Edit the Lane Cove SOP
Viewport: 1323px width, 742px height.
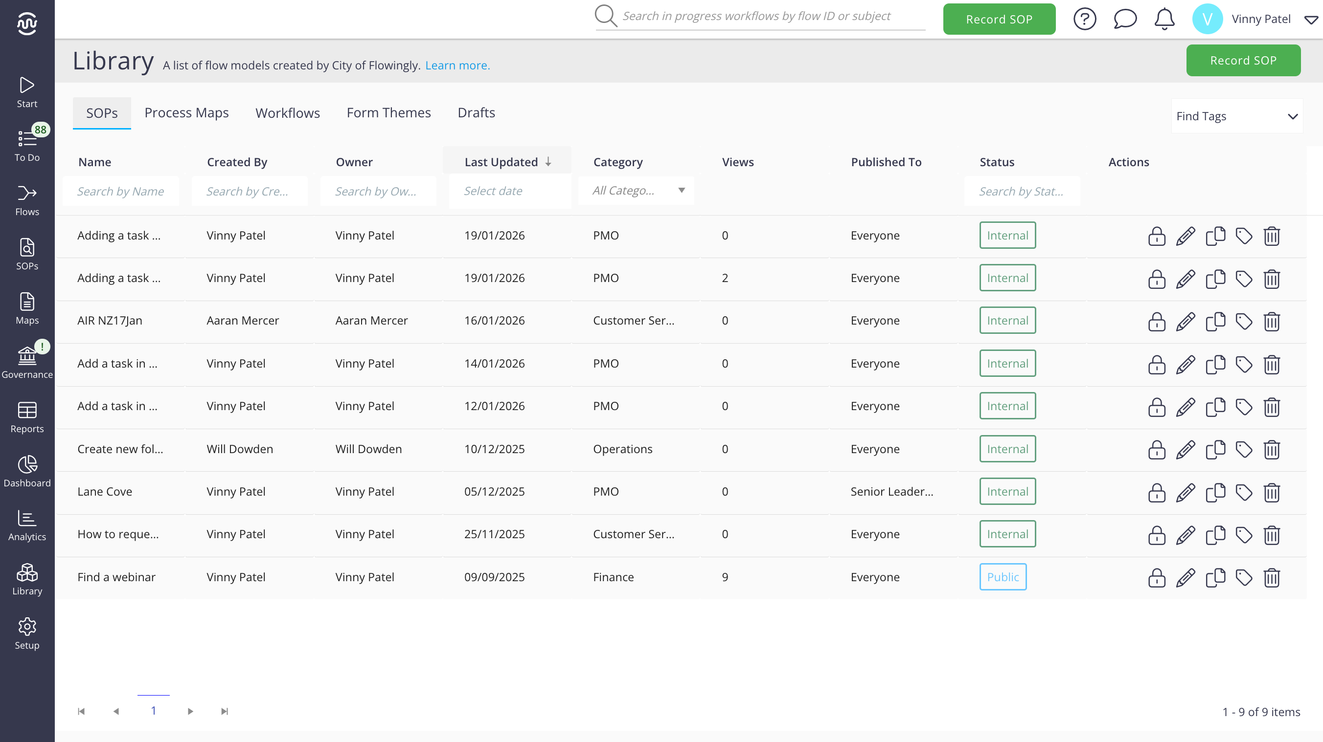[1186, 492]
